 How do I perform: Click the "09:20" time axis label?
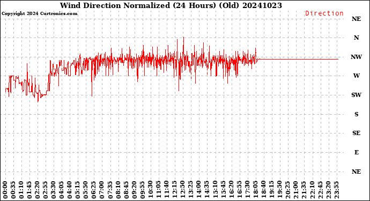pyautogui.click(x=134, y=190)
